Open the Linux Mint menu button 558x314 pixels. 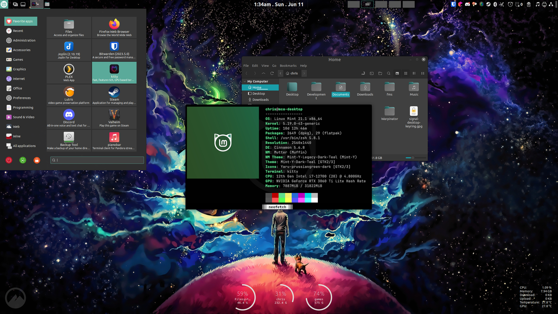tap(4, 4)
